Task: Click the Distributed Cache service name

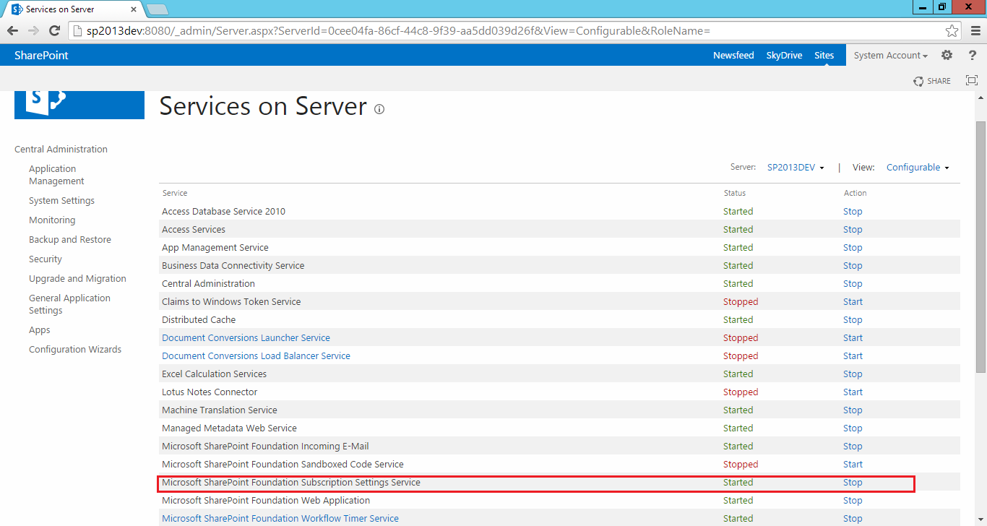Action: 199,320
